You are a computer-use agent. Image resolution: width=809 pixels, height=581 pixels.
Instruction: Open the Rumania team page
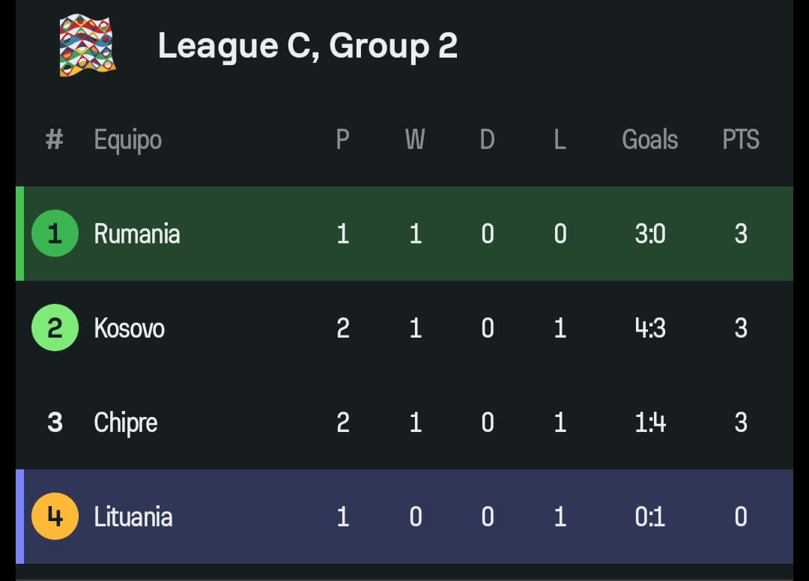pyautogui.click(x=136, y=234)
